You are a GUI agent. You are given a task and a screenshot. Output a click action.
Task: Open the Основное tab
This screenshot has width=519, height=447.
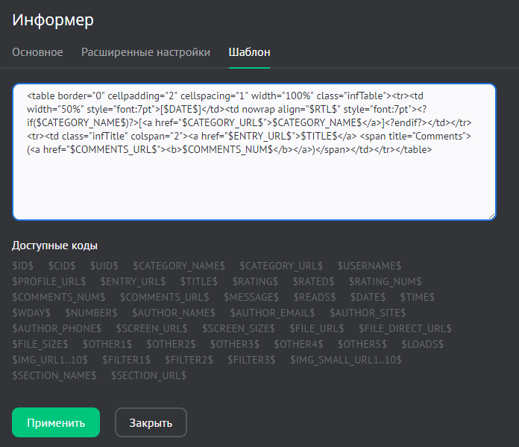coord(37,52)
